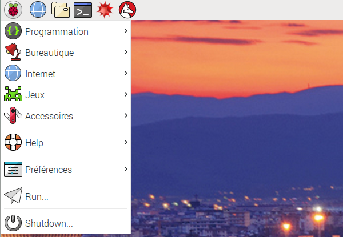Expand the Programmation submenu arrow
Screen dimensions: 343x237
click(126, 31)
